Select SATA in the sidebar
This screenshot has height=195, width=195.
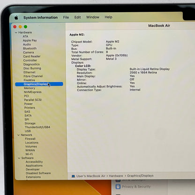(x=28, y=116)
